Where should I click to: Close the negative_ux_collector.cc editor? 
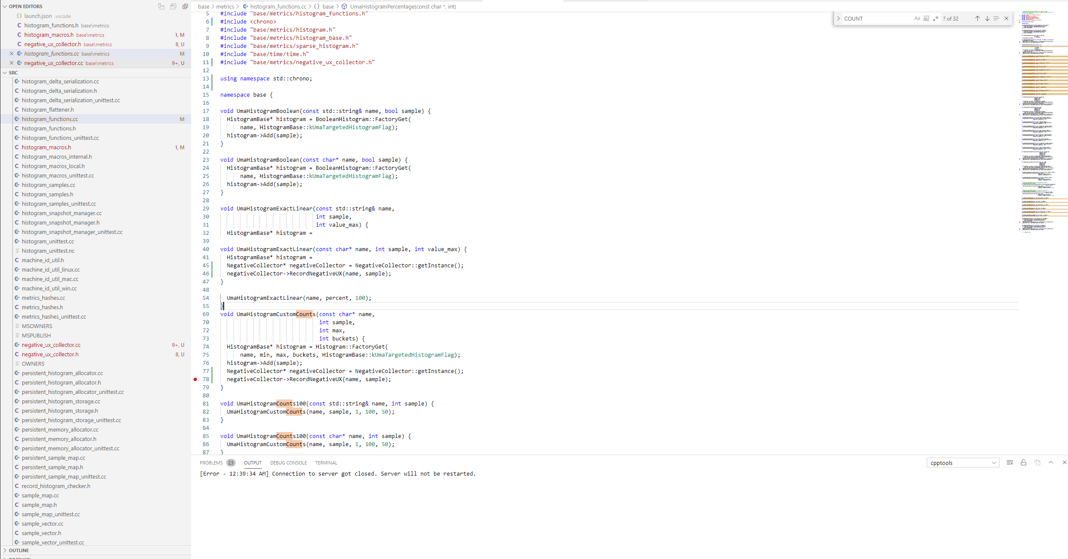[x=12, y=63]
